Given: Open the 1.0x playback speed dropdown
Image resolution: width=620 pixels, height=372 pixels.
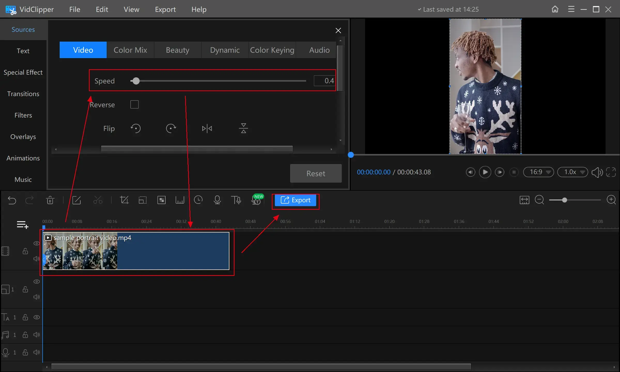Looking at the screenshot, I should pyautogui.click(x=572, y=172).
